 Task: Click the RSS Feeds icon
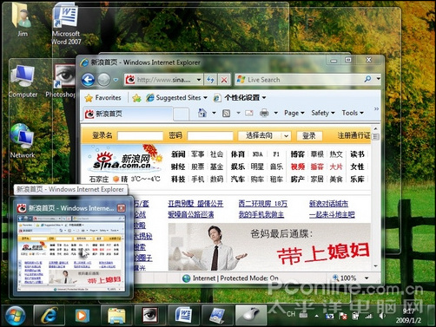pos(226,114)
